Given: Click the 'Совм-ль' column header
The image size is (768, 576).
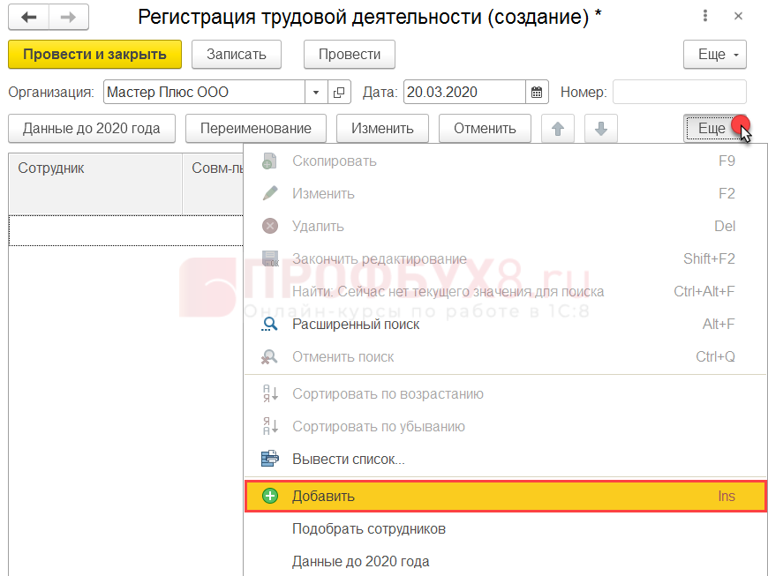Looking at the screenshot, I should pos(213,184).
